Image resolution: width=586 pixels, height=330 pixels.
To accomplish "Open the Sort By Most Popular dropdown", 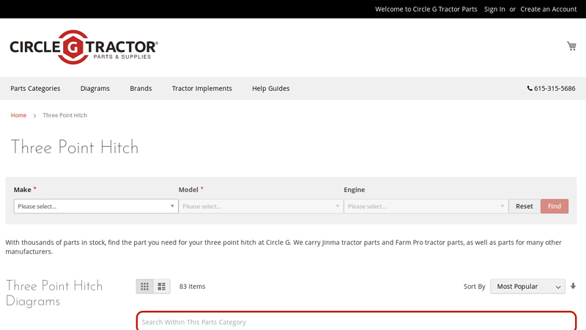I will click(527, 287).
